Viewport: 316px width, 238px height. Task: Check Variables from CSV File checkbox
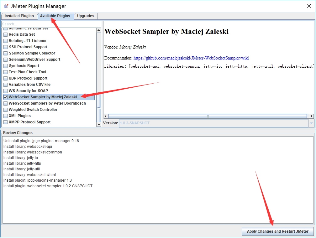coord(6,85)
